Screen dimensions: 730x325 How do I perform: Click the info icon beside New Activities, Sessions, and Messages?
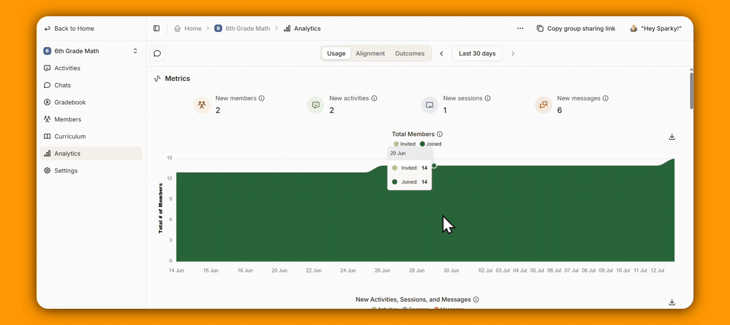(x=476, y=300)
